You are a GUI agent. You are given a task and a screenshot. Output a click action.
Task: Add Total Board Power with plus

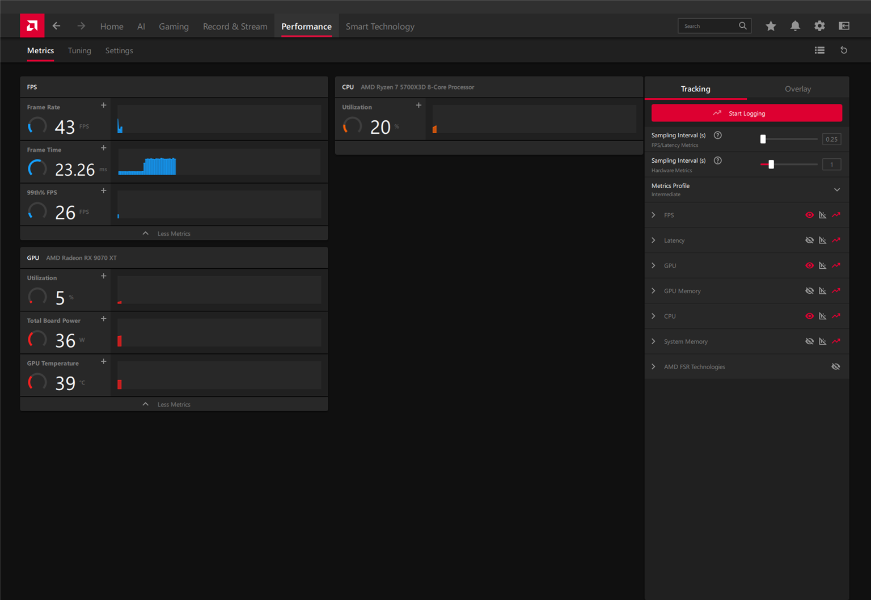click(103, 319)
